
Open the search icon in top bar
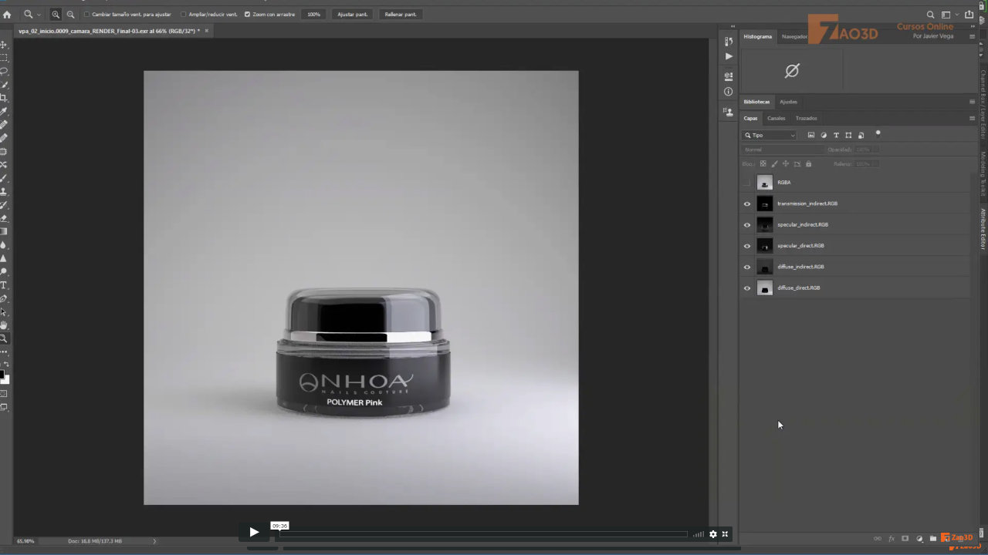930,14
